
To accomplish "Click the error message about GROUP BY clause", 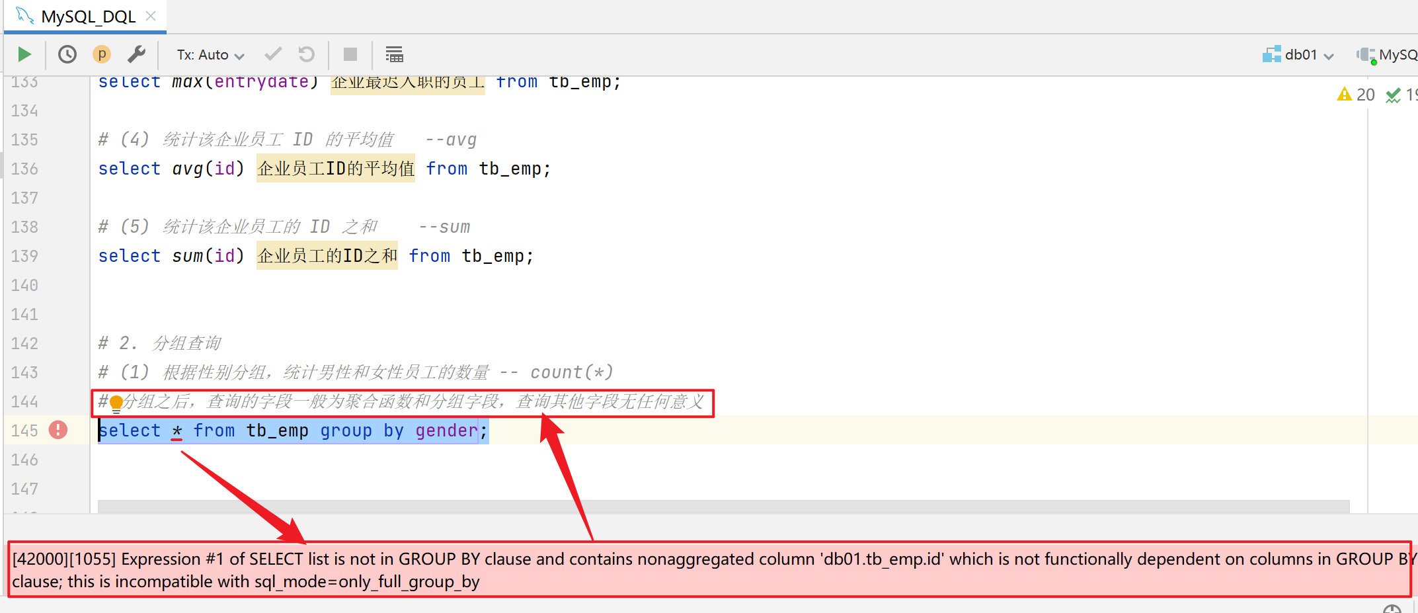I will coord(709,570).
